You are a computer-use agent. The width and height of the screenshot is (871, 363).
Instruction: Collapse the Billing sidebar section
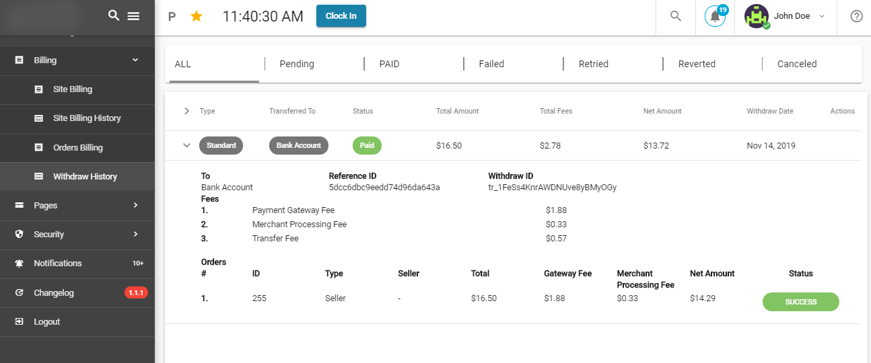(x=135, y=60)
